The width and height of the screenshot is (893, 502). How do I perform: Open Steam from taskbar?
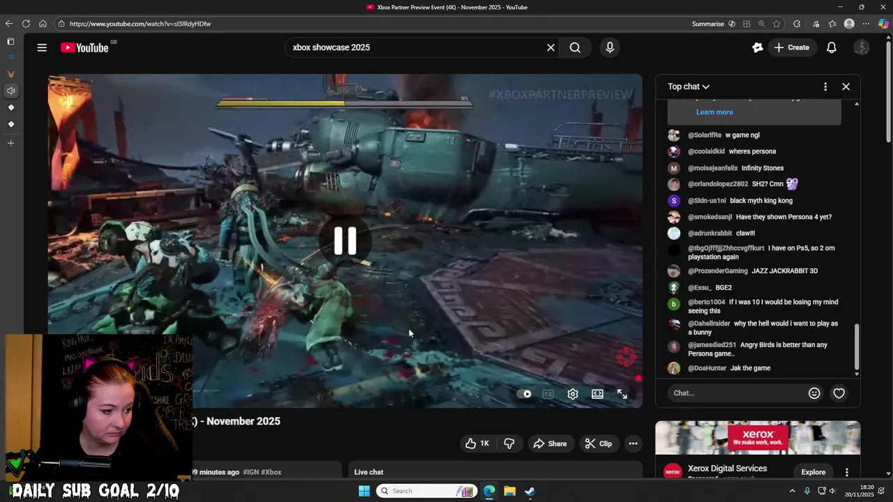530,491
